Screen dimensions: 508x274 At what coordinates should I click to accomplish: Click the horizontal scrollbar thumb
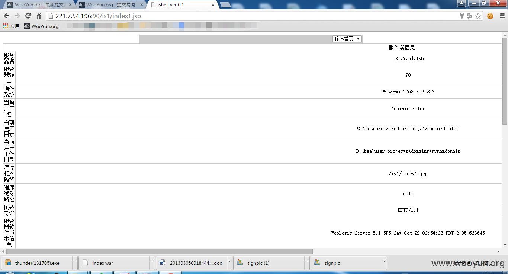159,251
